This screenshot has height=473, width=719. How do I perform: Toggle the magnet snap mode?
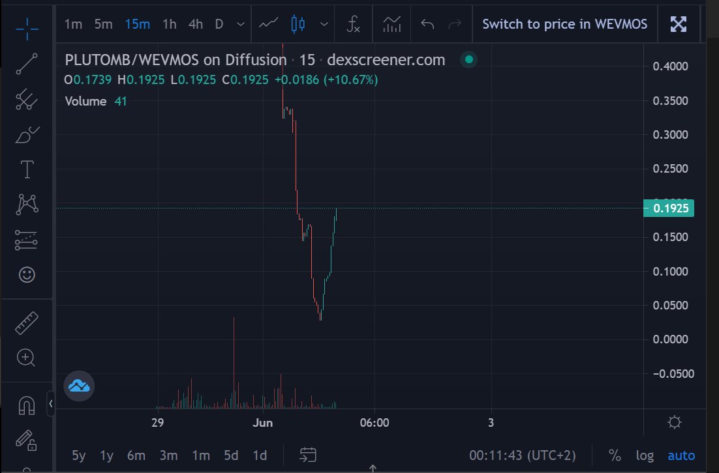[x=27, y=406]
